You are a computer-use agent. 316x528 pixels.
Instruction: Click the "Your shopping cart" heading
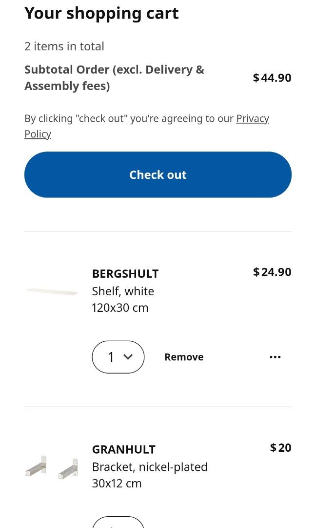click(101, 13)
